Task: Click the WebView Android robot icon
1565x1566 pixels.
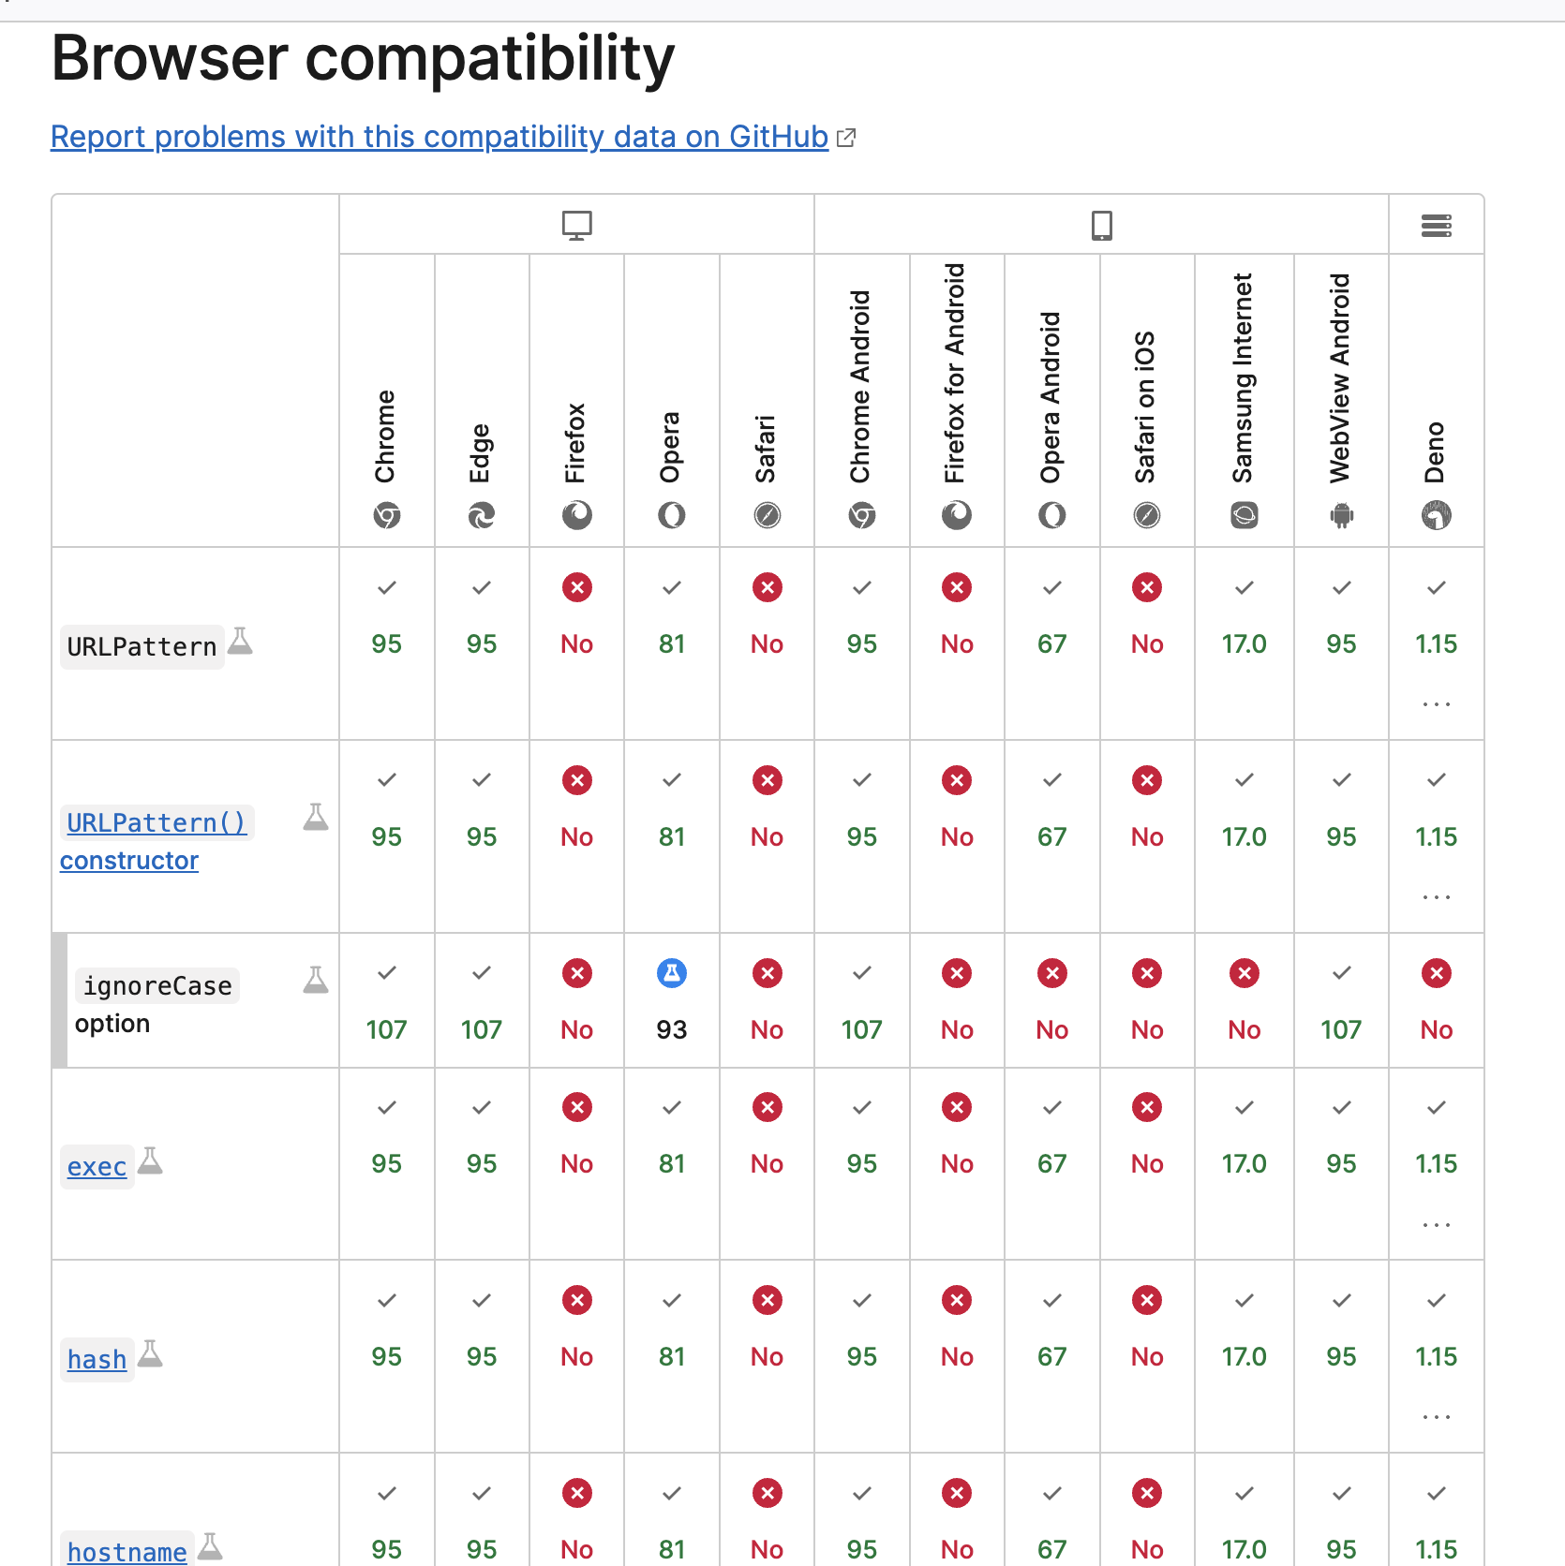Action: [x=1340, y=515]
